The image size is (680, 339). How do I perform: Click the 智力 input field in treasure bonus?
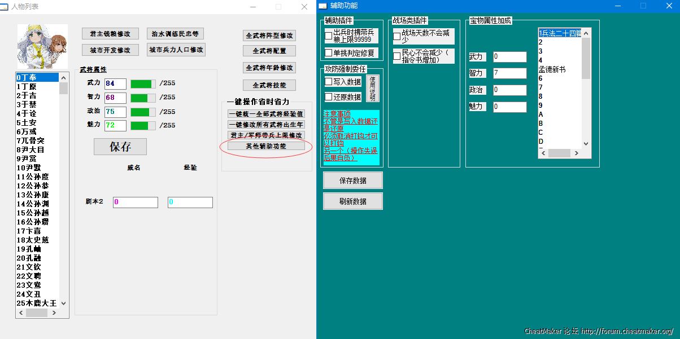tap(509, 73)
